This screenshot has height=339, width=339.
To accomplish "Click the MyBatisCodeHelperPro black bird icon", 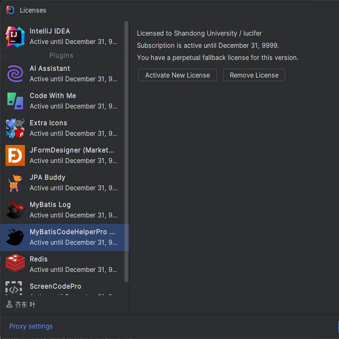I will pyautogui.click(x=15, y=237).
